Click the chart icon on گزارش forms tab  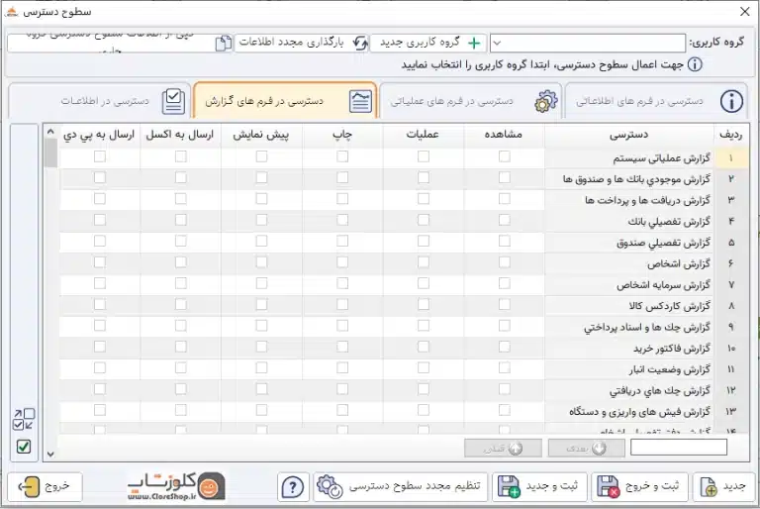click(360, 101)
